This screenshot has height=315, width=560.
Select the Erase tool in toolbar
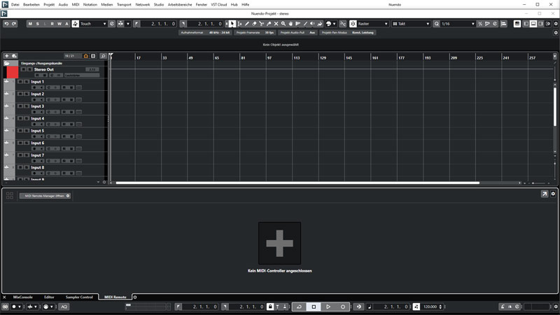click(x=255, y=24)
